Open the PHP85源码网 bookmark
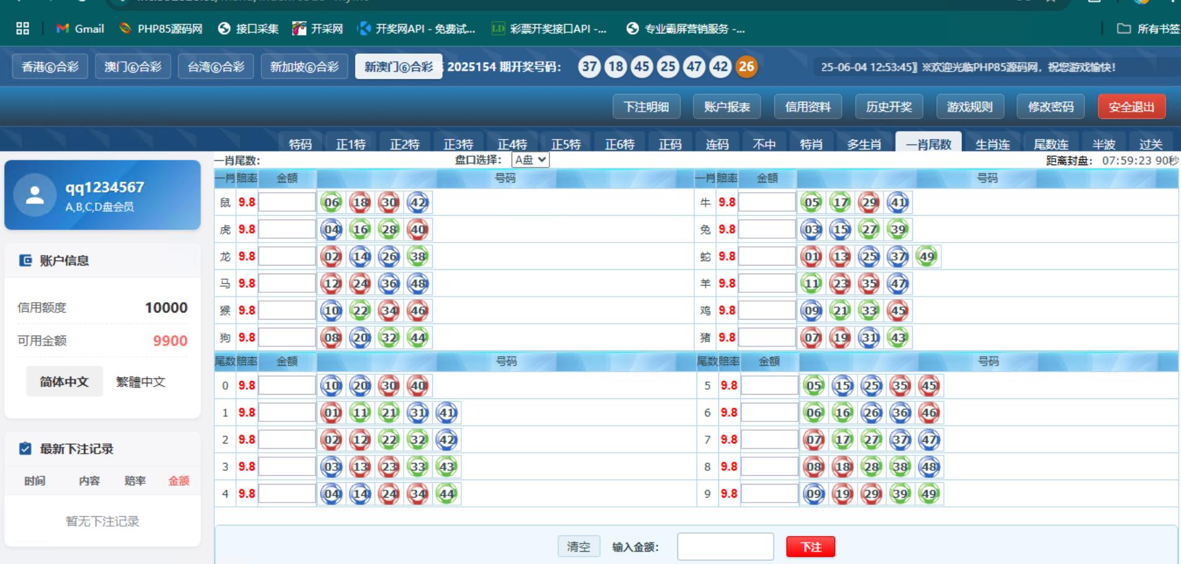This screenshot has width=1181, height=564. (161, 29)
